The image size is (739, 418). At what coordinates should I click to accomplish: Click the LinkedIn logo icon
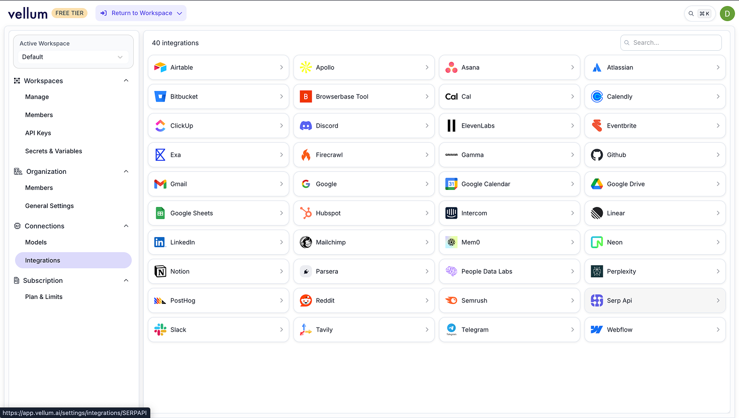click(x=160, y=242)
